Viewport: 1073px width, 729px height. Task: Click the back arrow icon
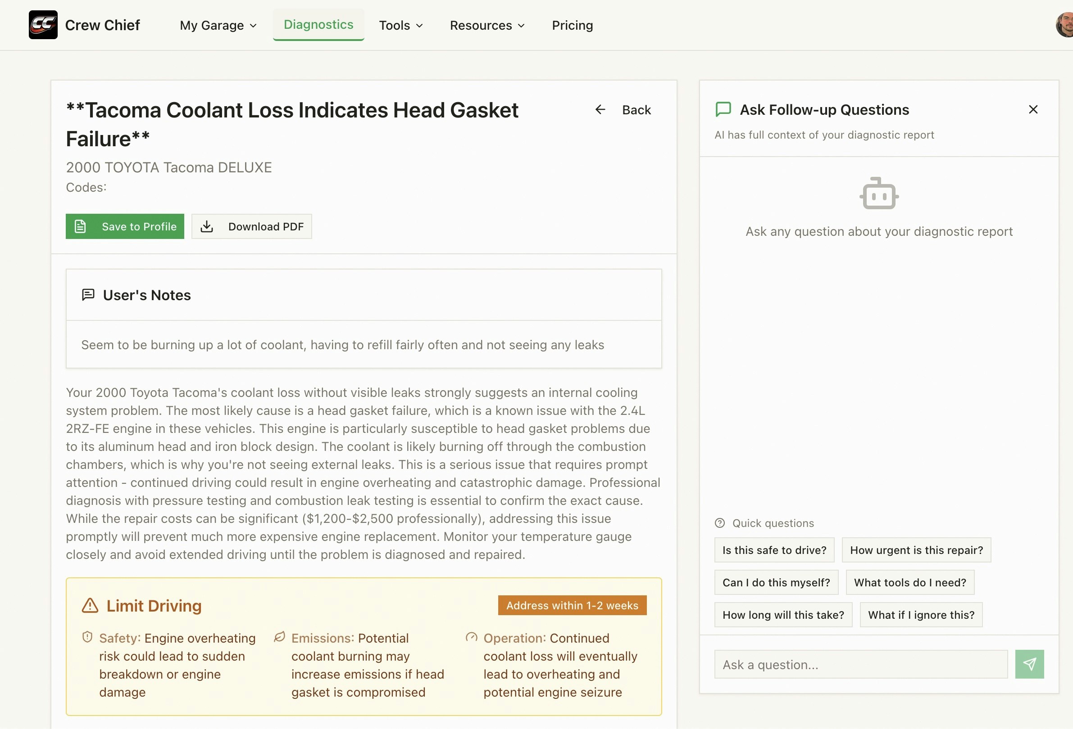pos(600,109)
